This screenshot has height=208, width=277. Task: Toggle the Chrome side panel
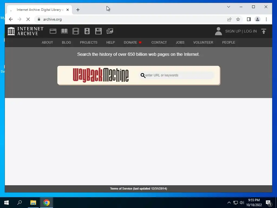[x=249, y=19]
